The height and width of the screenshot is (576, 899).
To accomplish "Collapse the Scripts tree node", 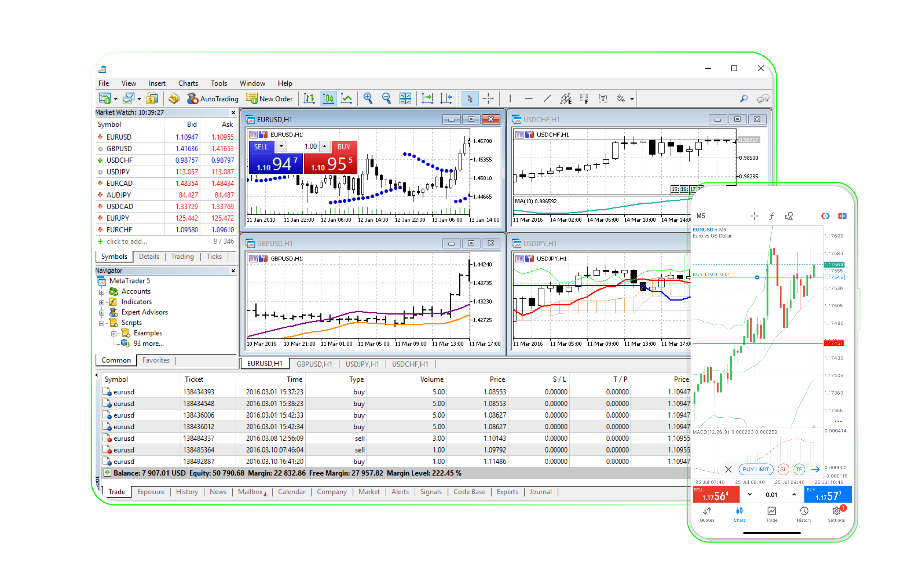I will pyautogui.click(x=101, y=323).
